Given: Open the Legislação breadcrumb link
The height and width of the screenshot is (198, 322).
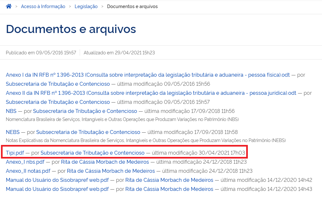Looking at the screenshot, I should tap(86, 6).
